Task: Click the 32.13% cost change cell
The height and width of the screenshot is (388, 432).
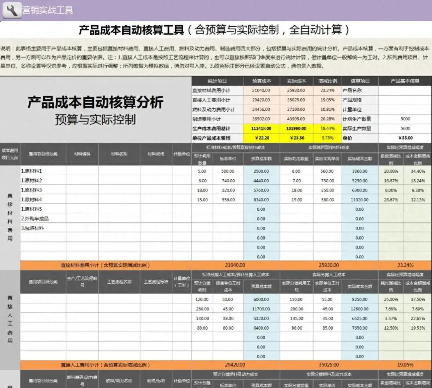Action: [418, 200]
